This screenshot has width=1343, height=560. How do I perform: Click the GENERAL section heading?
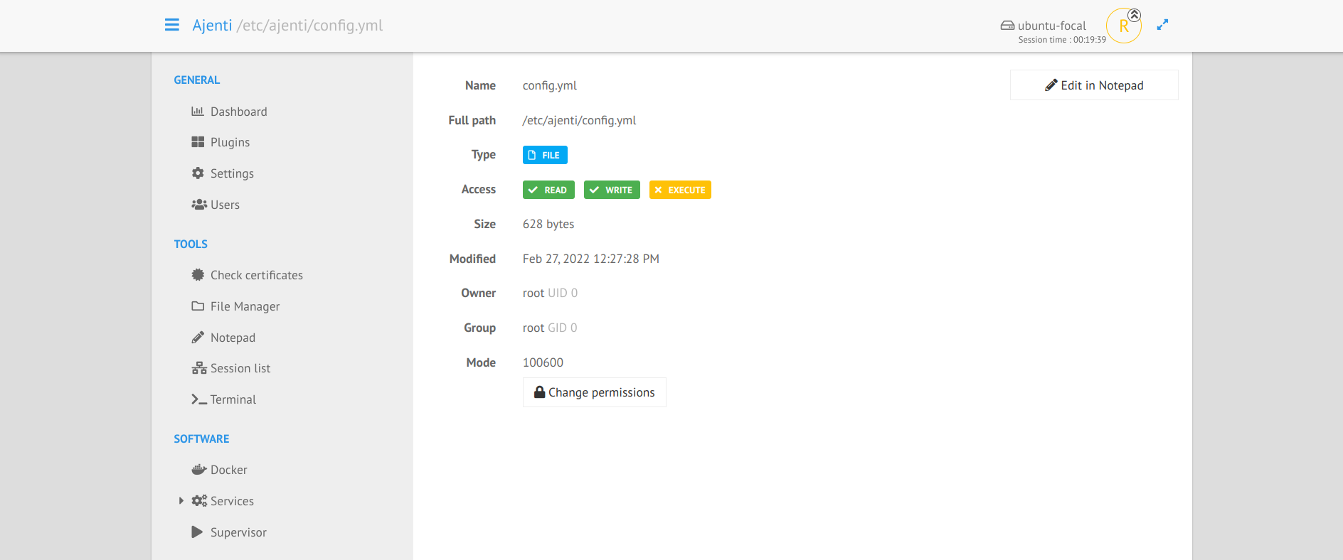point(197,80)
